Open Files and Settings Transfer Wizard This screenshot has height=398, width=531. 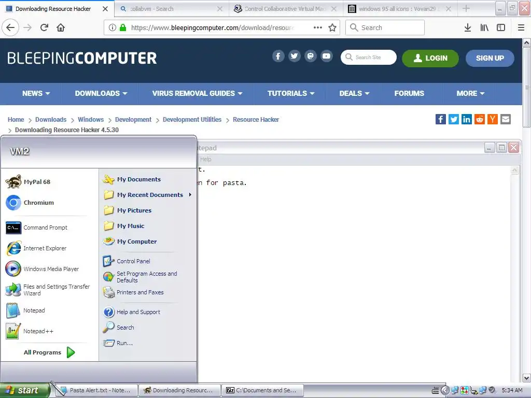48,290
